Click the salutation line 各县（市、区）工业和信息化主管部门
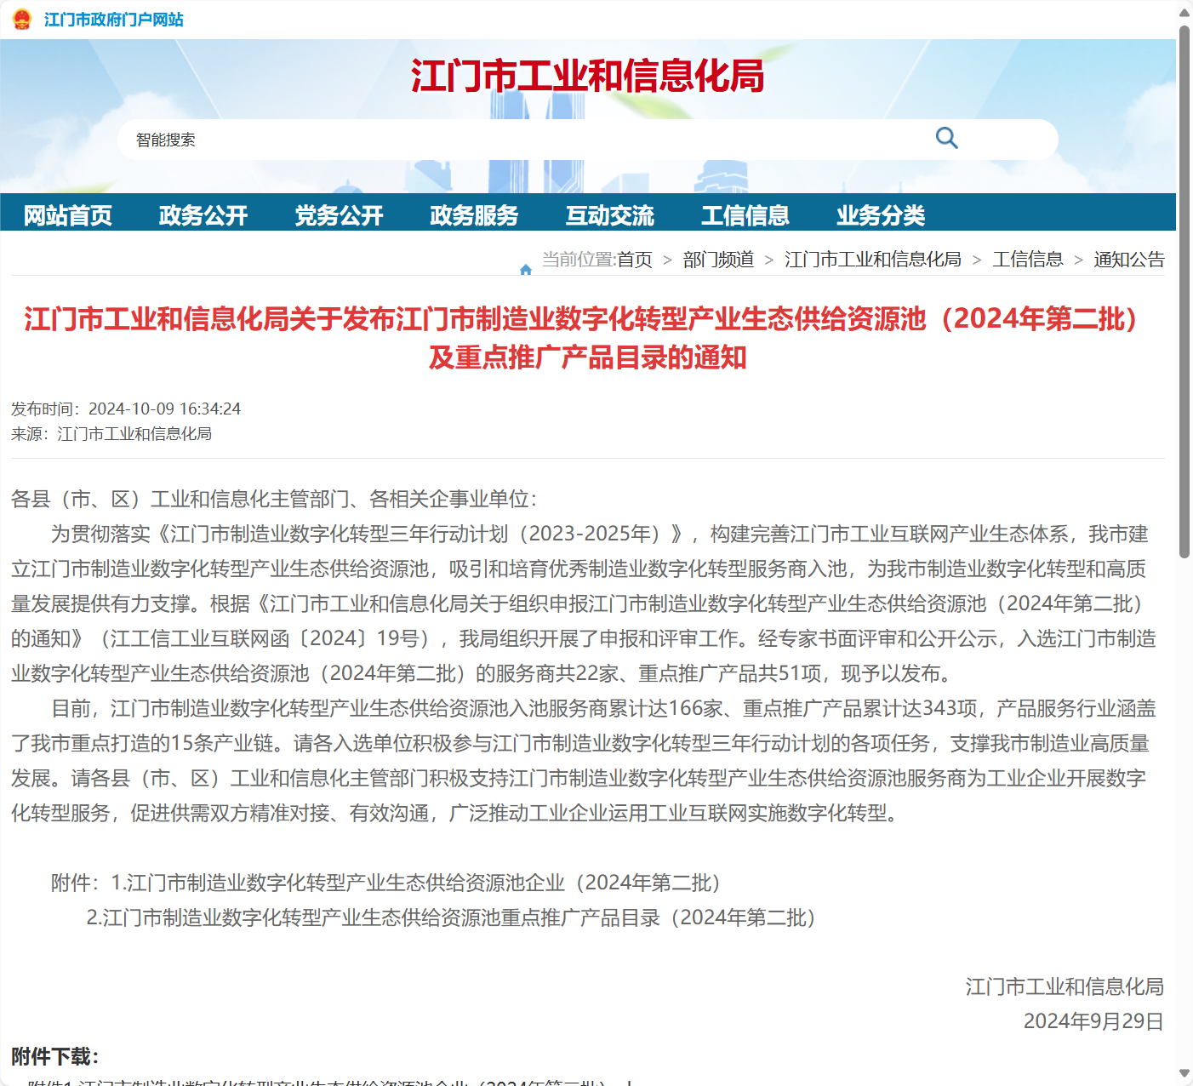This screenshot has height=1086, width=1193. click(x=273, y=499)
